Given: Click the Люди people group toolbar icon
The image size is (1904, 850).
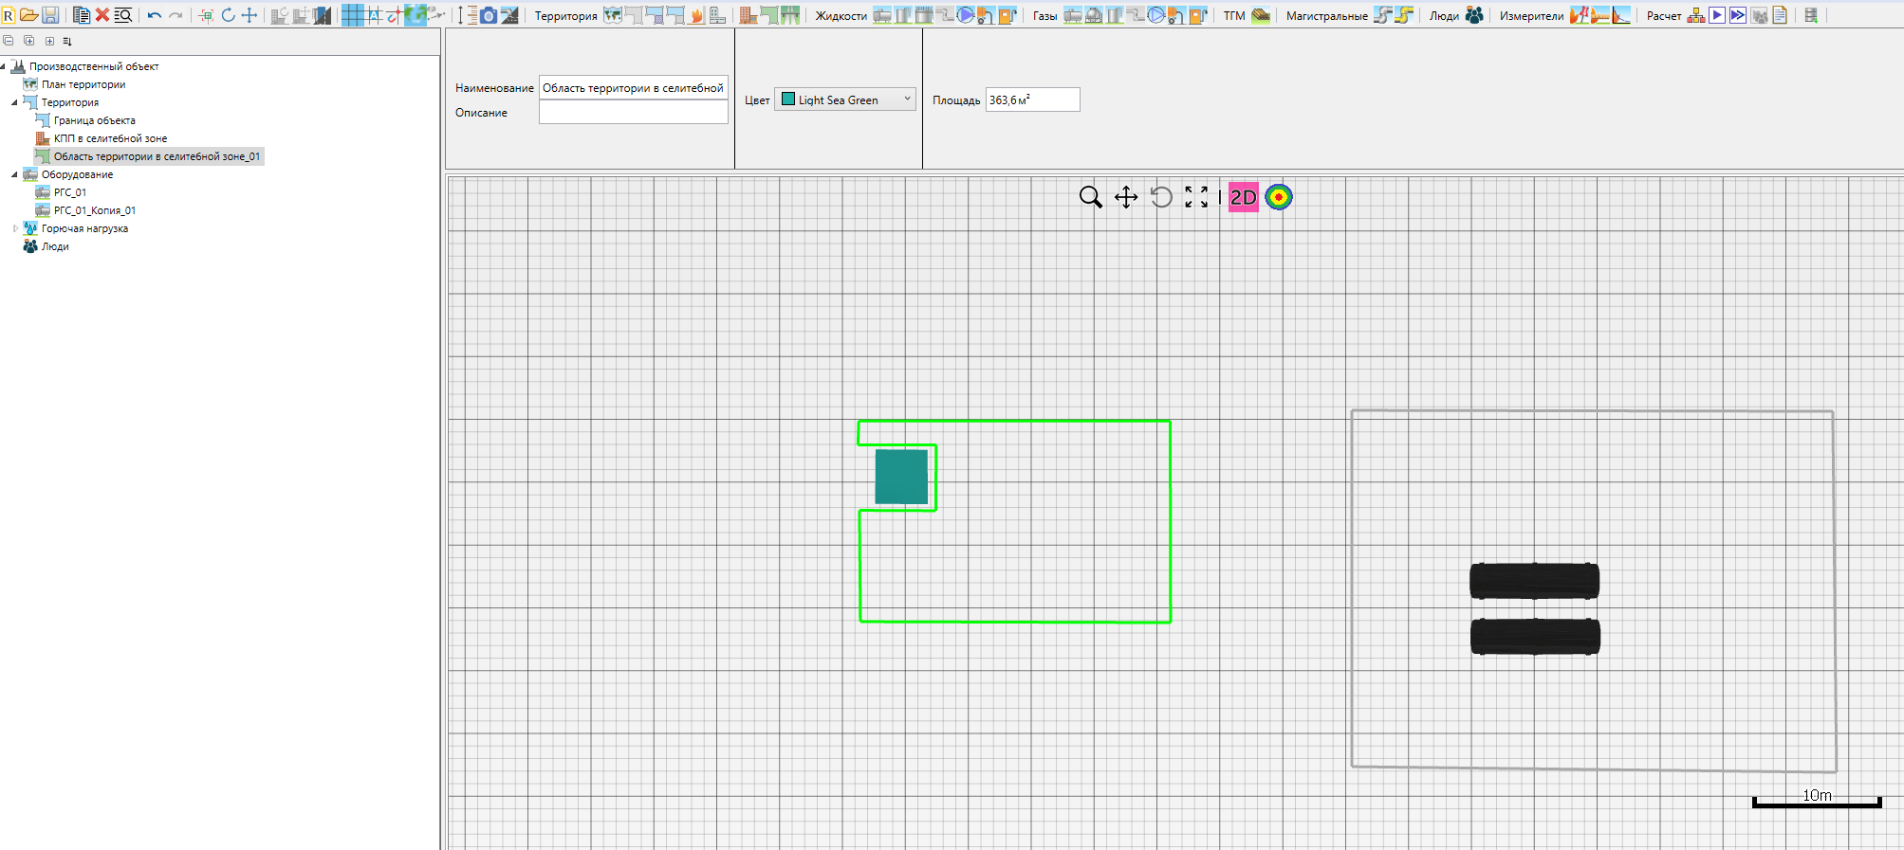Looking at the screenshot, I should point(1474,15).
